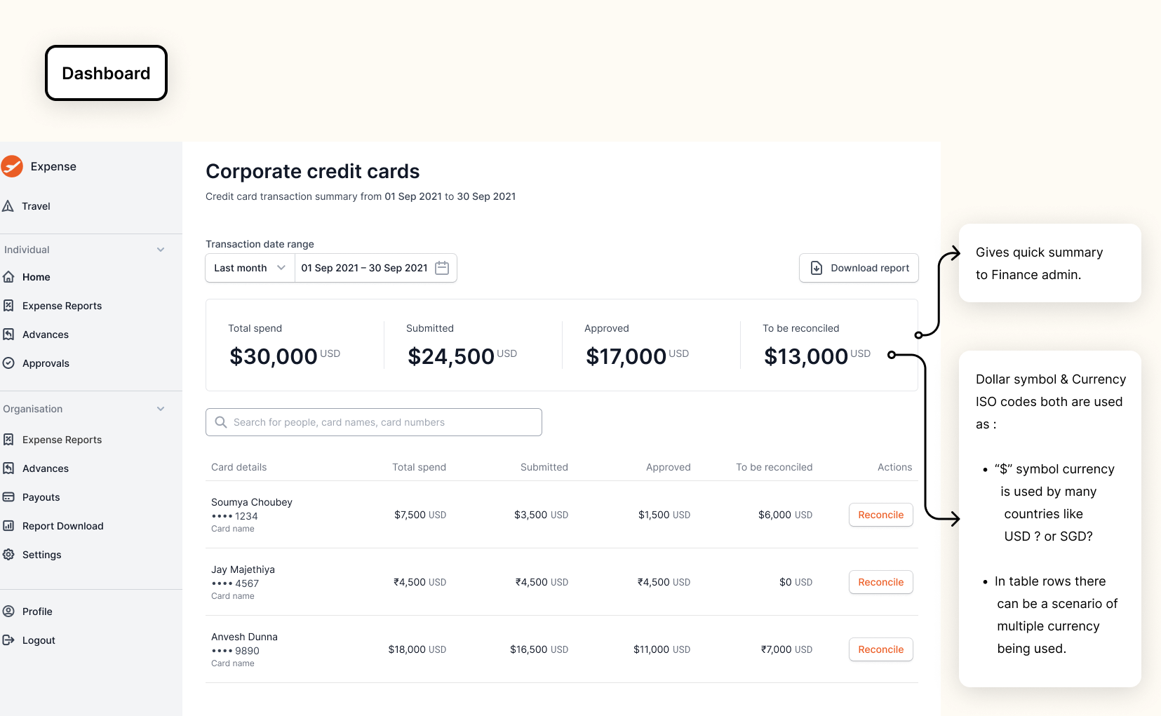Click the Download report button
This screenshot has width=1161, height=716.
pos(859,268)
